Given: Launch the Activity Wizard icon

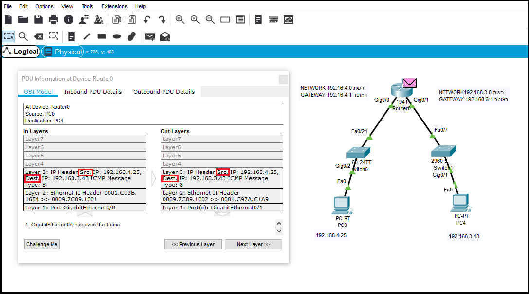Looking at the screenshot, I should 98,19.
